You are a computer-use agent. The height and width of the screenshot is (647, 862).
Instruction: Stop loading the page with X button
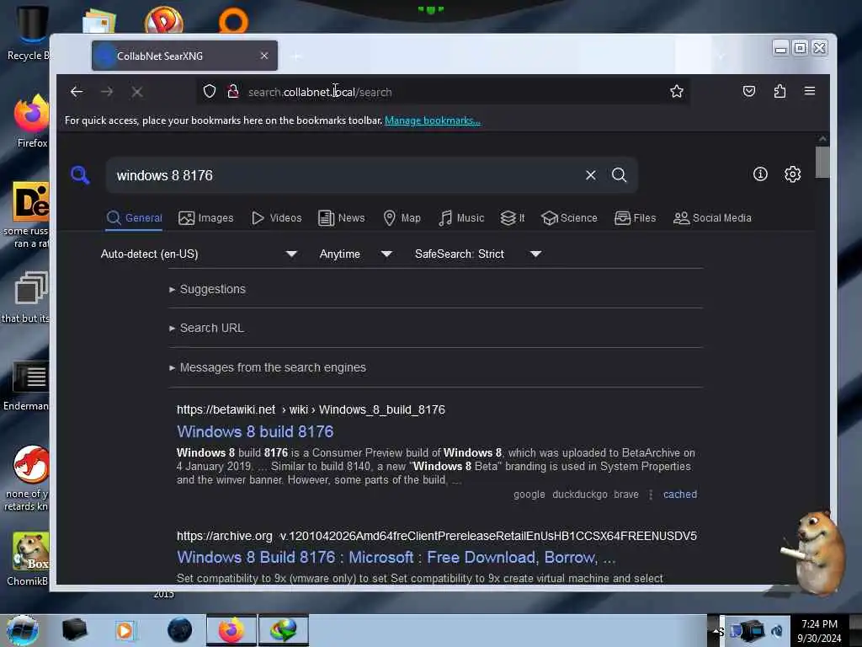click(137, 92)
